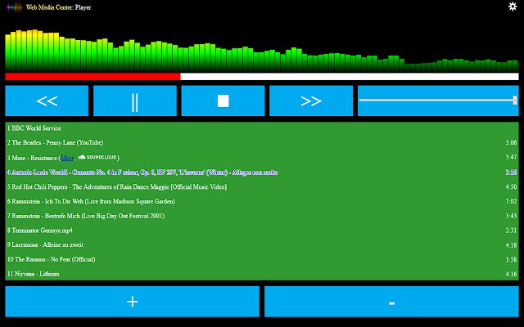Remove a track with the minus button
This screenshot has width=524, height=327.
[391, 302]
